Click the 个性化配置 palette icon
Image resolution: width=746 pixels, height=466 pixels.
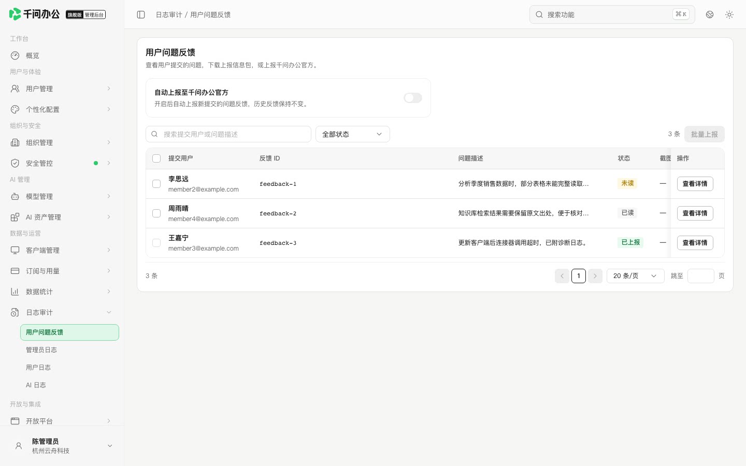[15, 109]
